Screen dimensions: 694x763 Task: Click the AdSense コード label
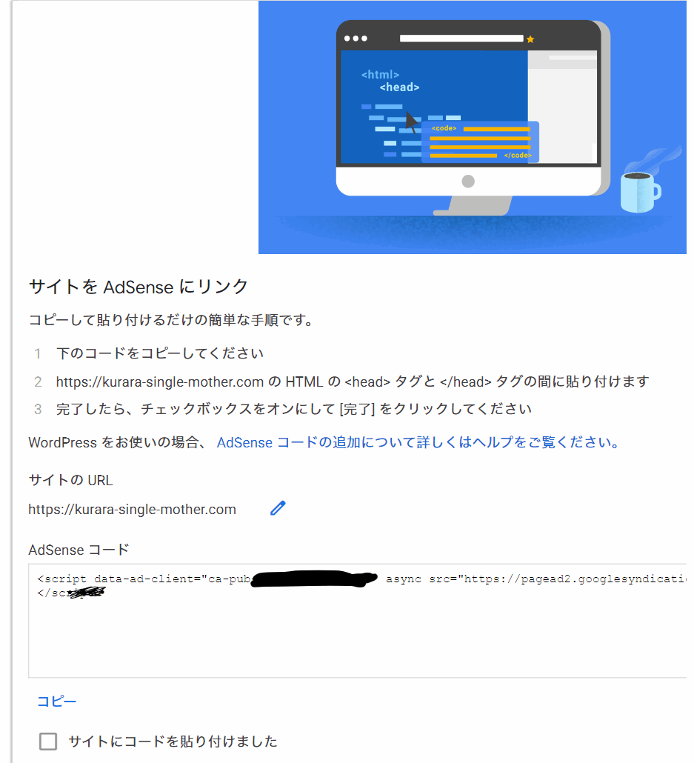tap(79, 550)
